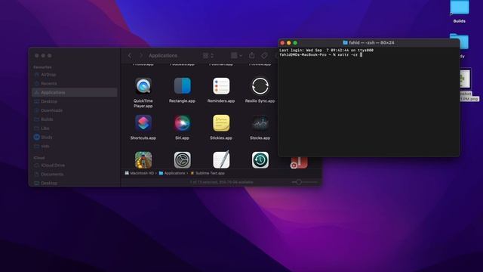This screenshot has height=272, width=483.
Task: Select Stocks.app icon in Finder
Action: pyautogui.click(x=260, y=123)
